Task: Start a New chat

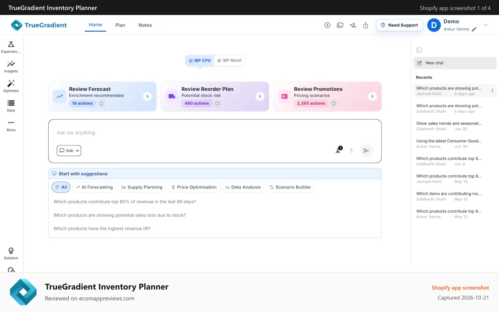Action: (x=455, y=63)
